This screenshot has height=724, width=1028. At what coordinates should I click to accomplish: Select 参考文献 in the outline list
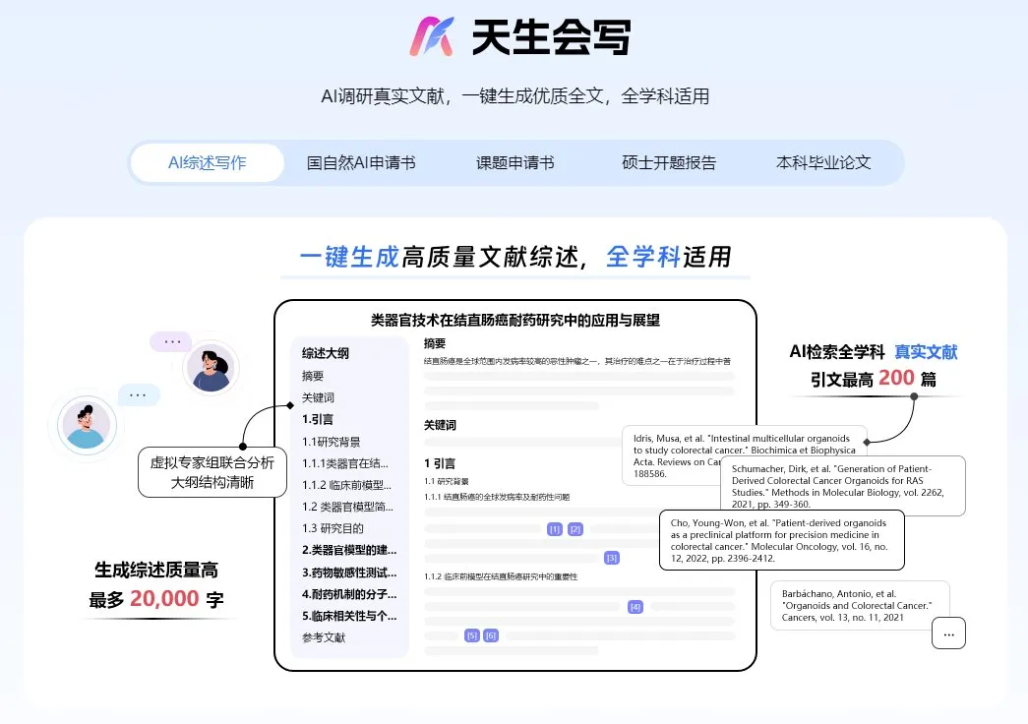pos(324,636)
